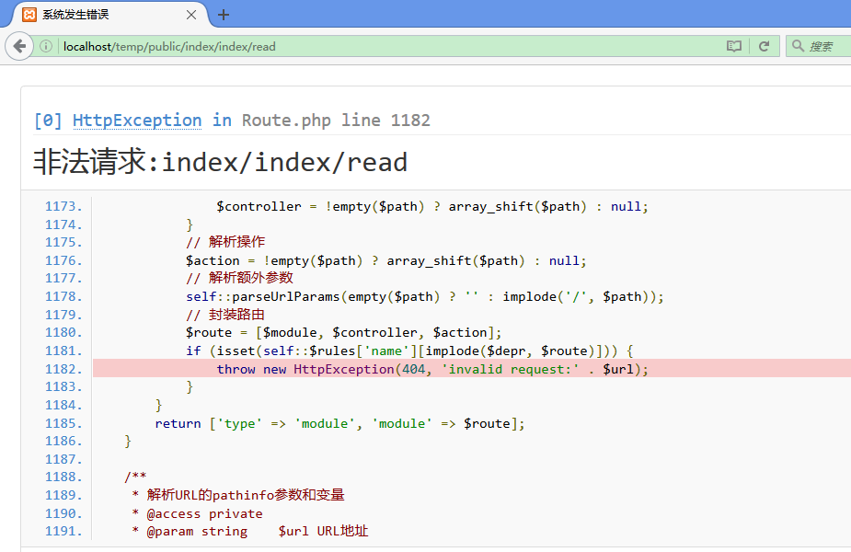Click the magnifier icon in search box
The width and height of the screenshot is (851, 552).
[798, 46]
